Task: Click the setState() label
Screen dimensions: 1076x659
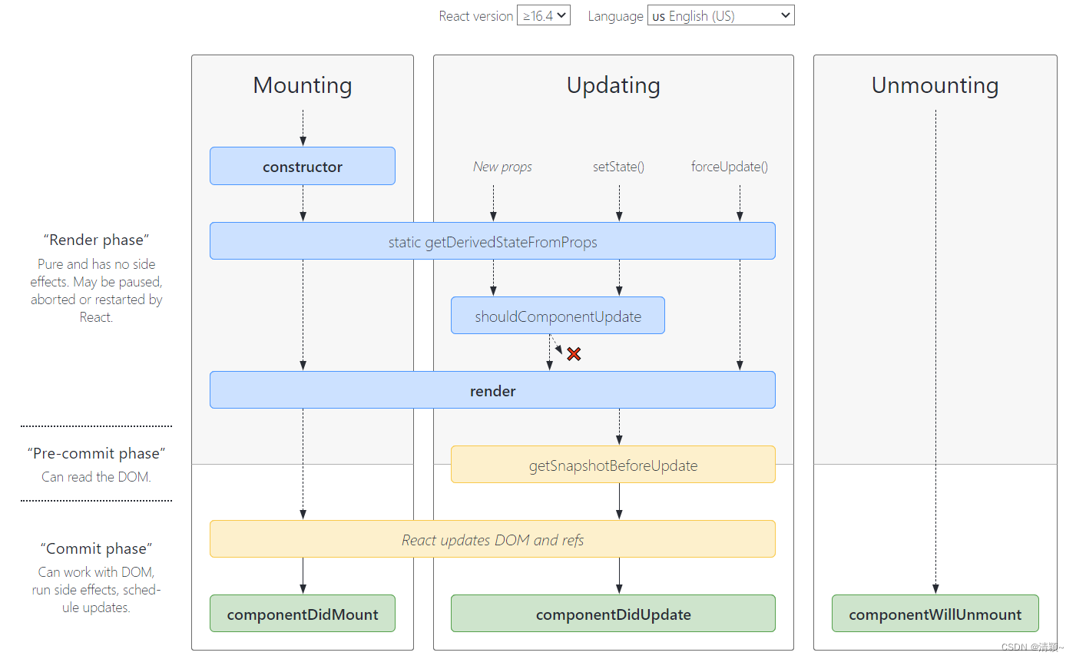Action: 618,167
